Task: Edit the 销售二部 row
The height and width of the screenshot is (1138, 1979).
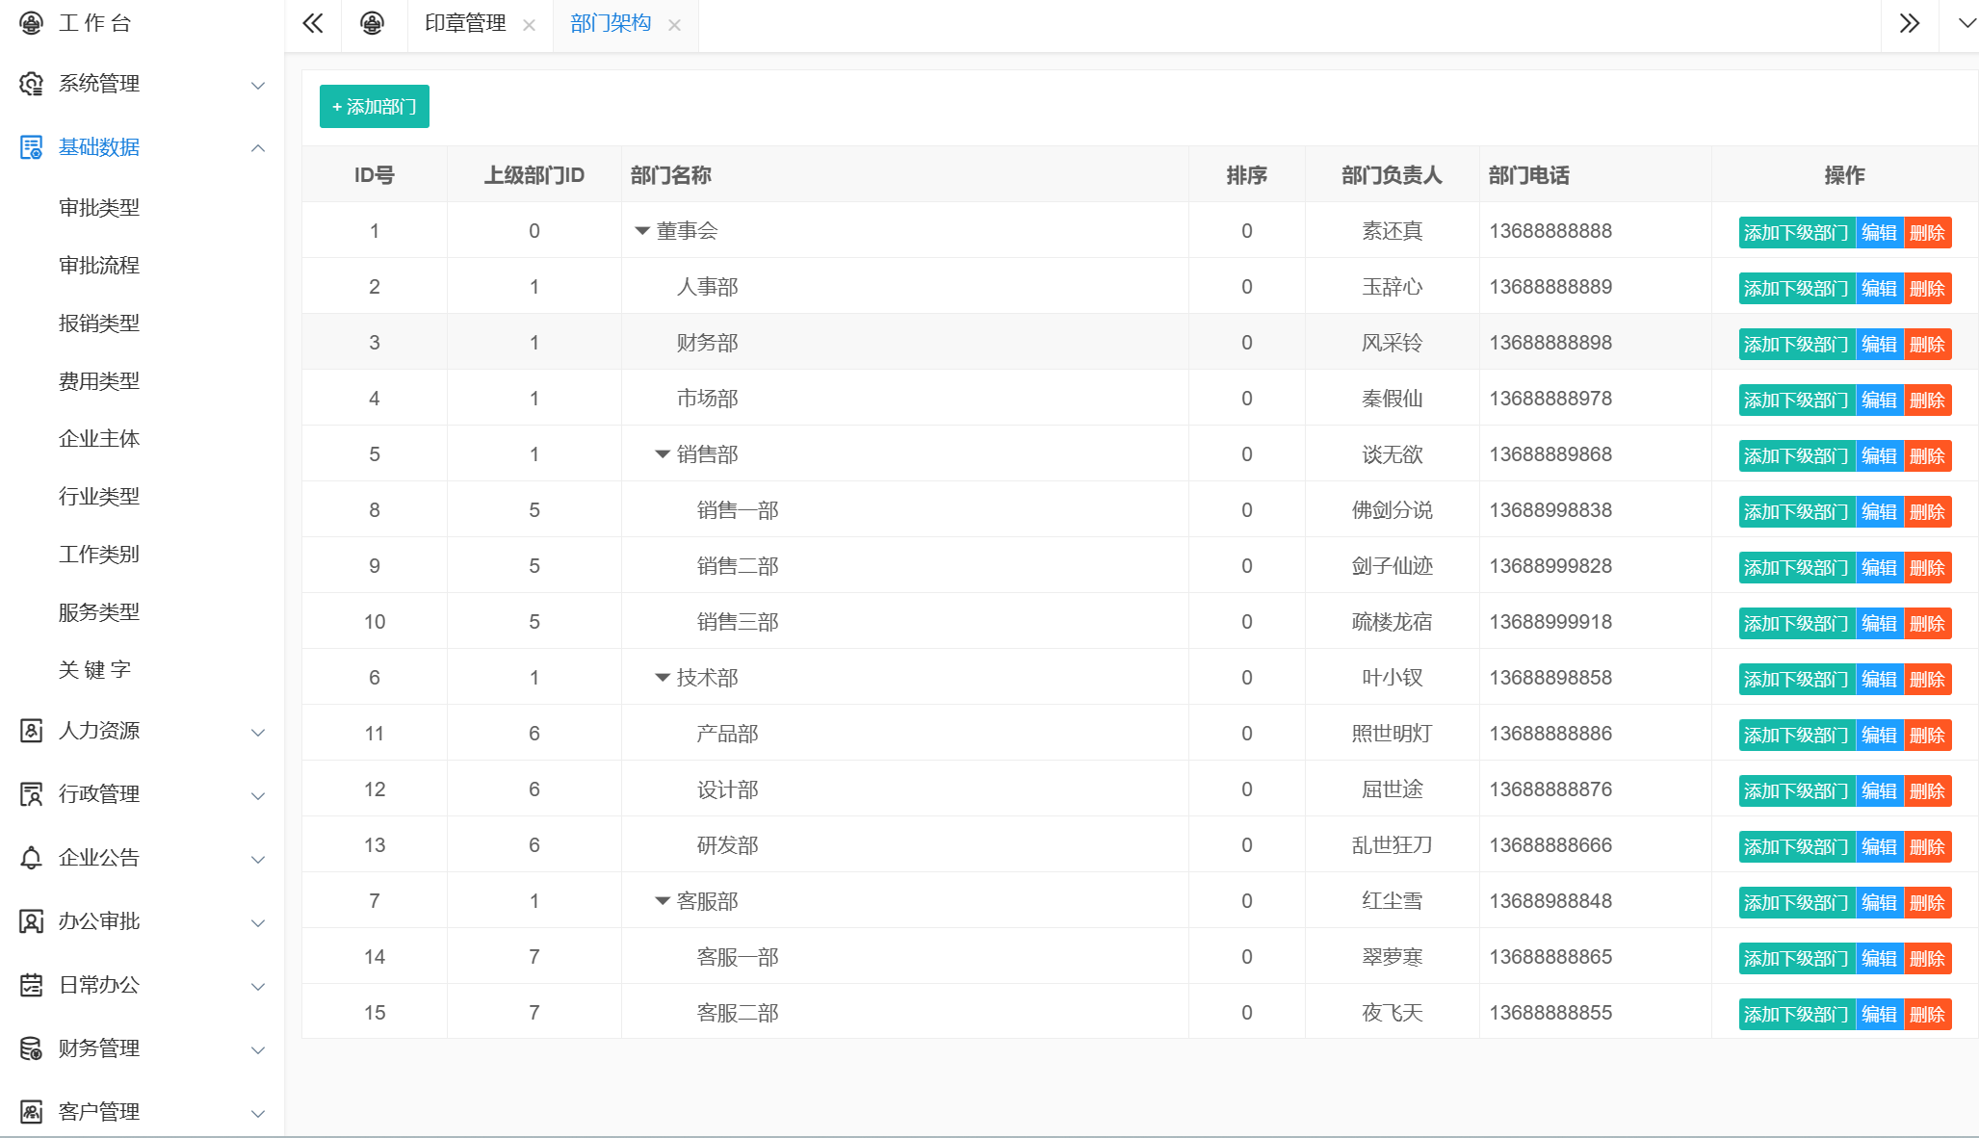Action: [1879, 568]
